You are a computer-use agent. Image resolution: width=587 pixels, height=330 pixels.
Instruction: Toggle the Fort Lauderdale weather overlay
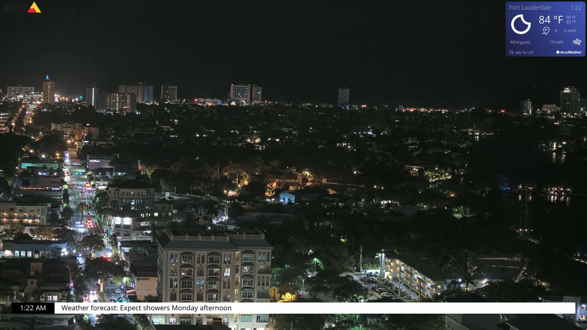click(x=545, y=29)
